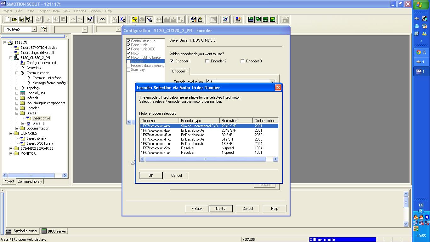
Task: Click Cancel in the Encoder Selection dialog
Action: point(177,176)
